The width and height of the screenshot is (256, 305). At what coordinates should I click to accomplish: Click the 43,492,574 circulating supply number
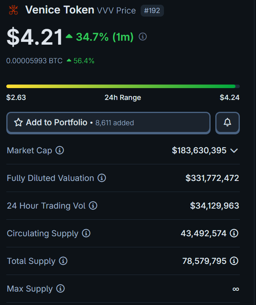204,233
